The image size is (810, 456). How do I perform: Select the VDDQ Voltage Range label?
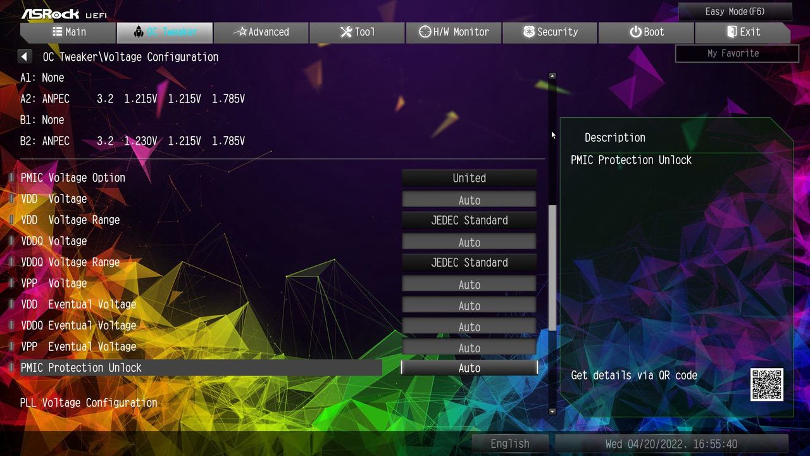[70, 262]
